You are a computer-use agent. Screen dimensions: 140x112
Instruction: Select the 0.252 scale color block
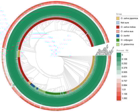[x=119, y=64]
